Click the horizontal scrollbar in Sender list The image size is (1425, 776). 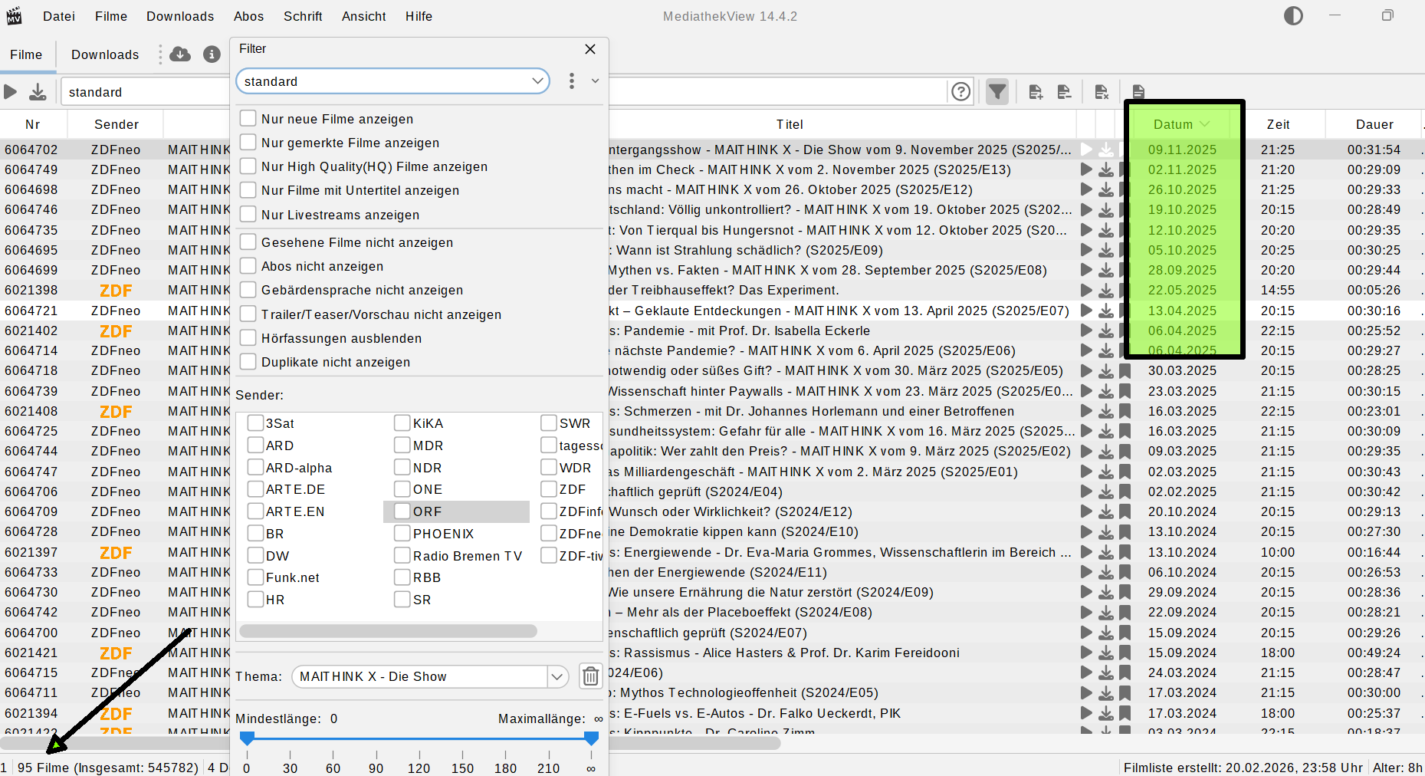click(x=388, y=631)
